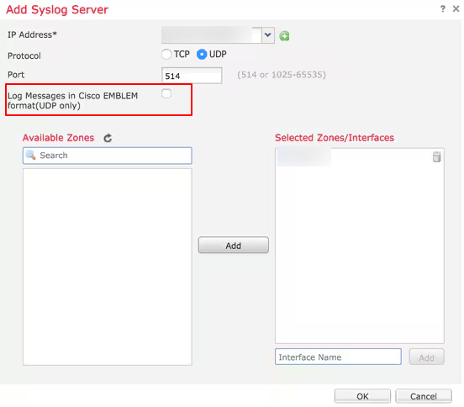The height and width of the screenshot is (407, 464).
Task: Click the Add button between zone lists
Action: (x=234, y=245)
